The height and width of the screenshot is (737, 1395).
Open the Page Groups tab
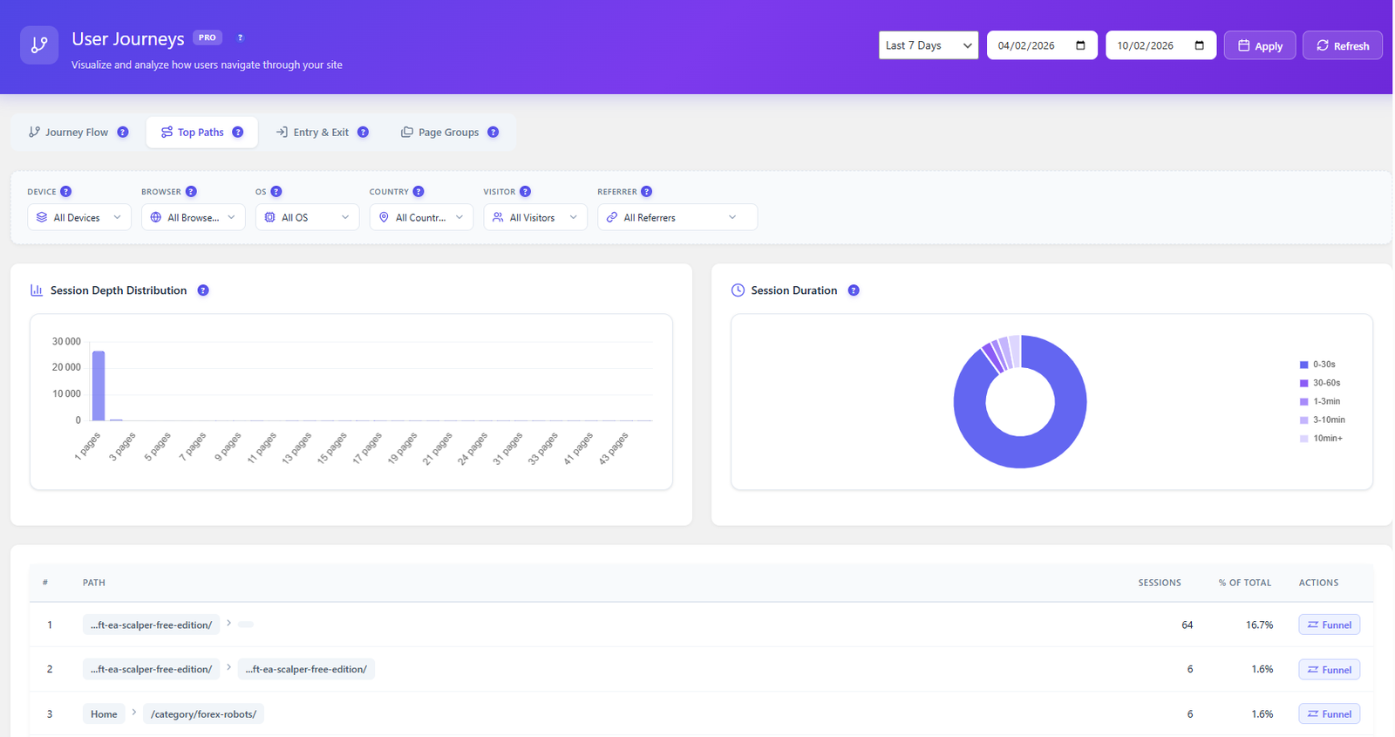pyautogui.click(x=447, y=133)
